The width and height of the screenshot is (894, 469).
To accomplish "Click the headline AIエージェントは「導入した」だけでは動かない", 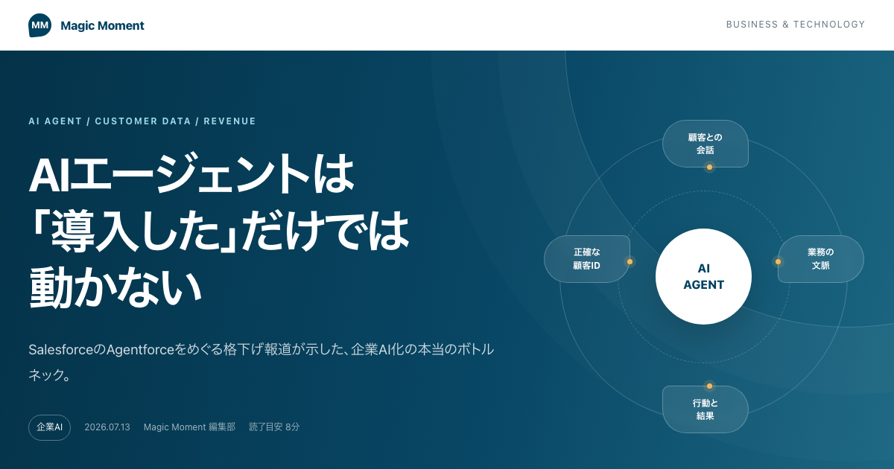I will [219, 231].
